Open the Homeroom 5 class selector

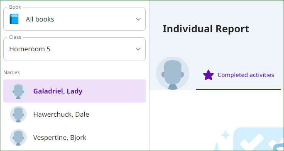[x=74, y=49]
